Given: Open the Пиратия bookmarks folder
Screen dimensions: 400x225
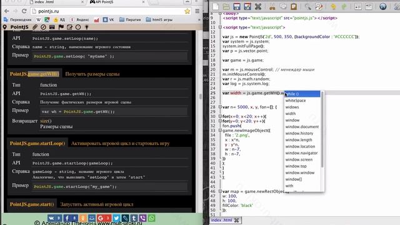Looking at the screenshot, I should point(130,19).
